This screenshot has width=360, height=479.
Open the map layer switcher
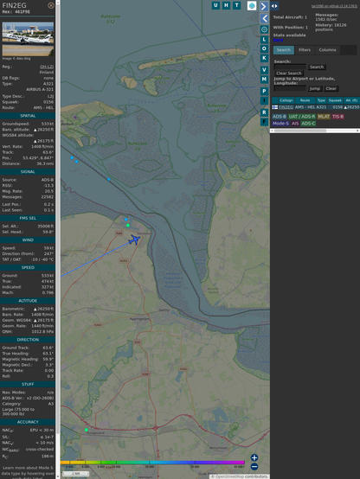(252, 5)
